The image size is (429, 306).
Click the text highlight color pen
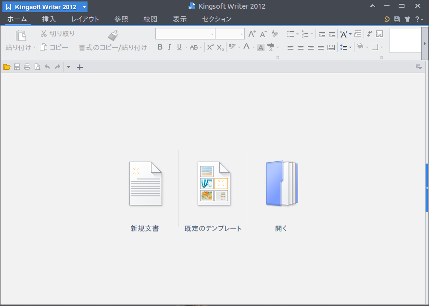(232, 47)
